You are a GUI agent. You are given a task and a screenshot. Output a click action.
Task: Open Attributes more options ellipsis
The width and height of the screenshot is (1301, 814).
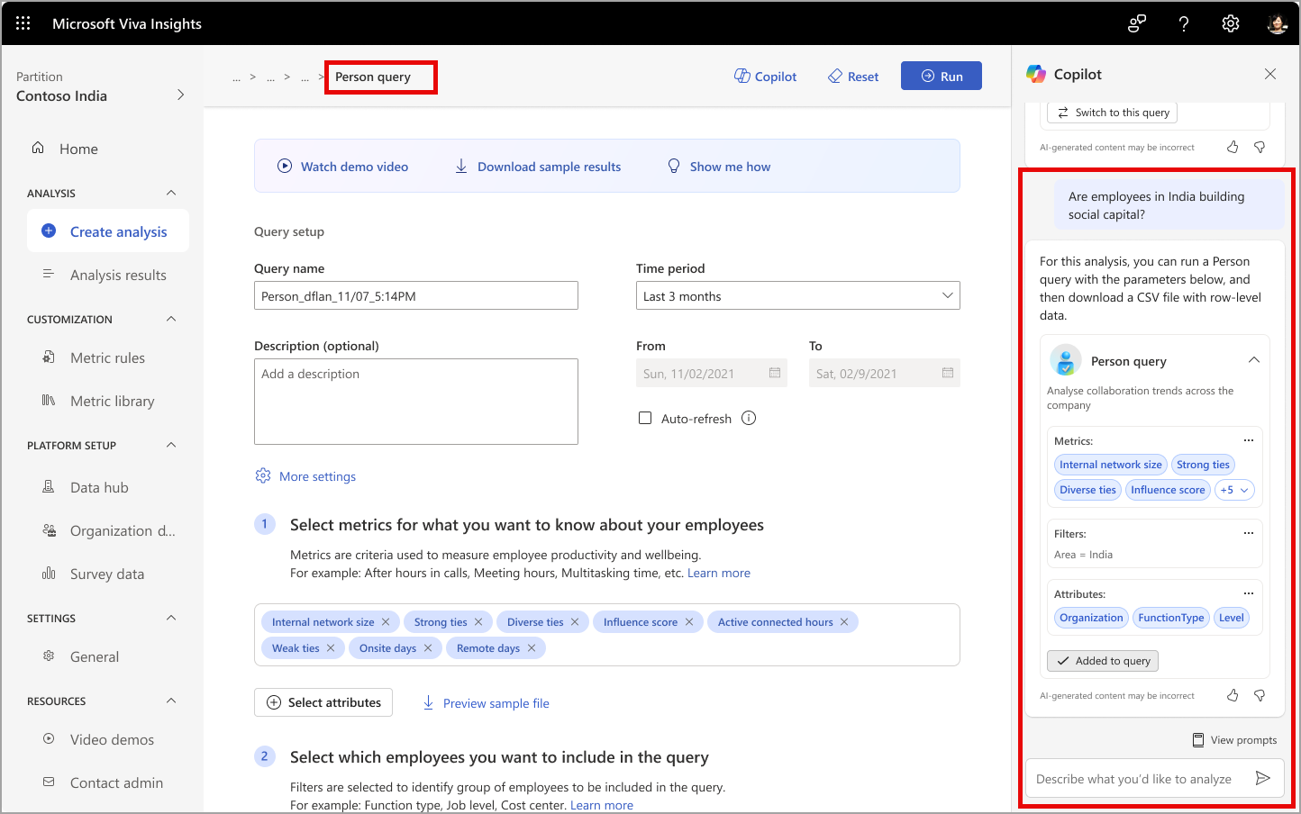click(x=1249, y=593)
